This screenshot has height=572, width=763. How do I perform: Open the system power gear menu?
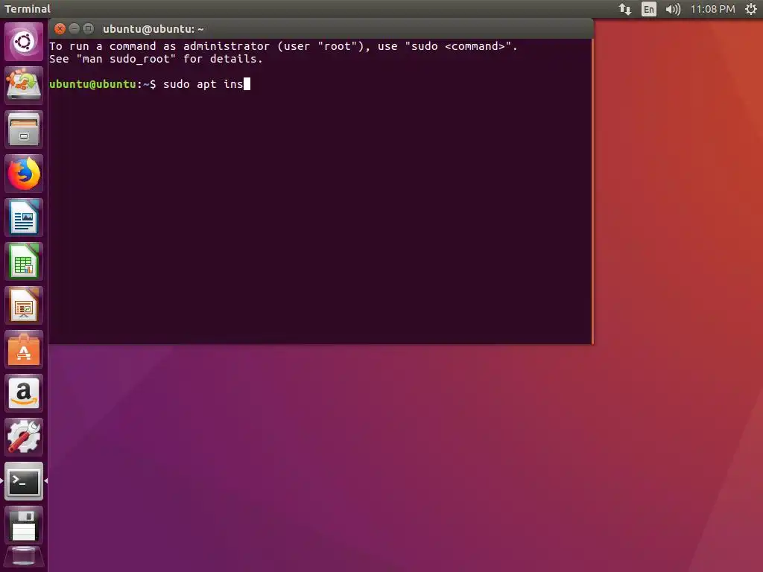tap(751, 9)
